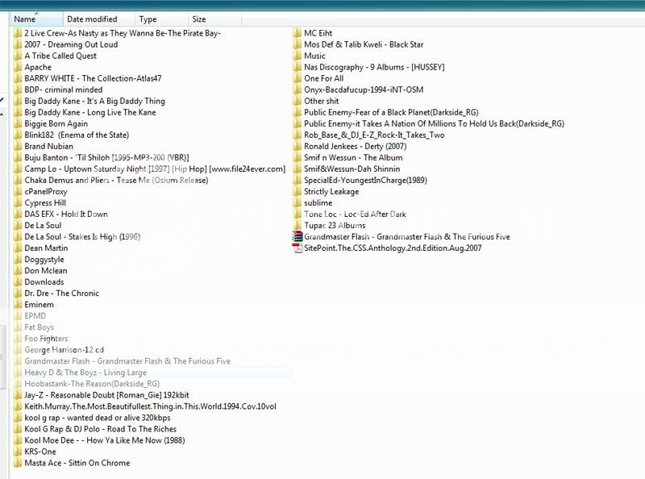Click the folder icon beside 'Doggystyle'
Screen dimensions: 645x479
17,259
